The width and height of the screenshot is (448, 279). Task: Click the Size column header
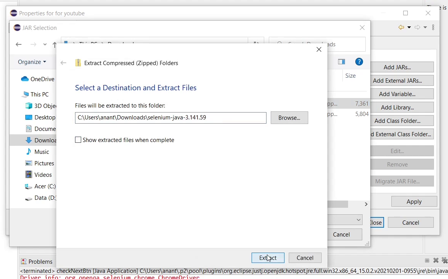(x=350, y=76)
